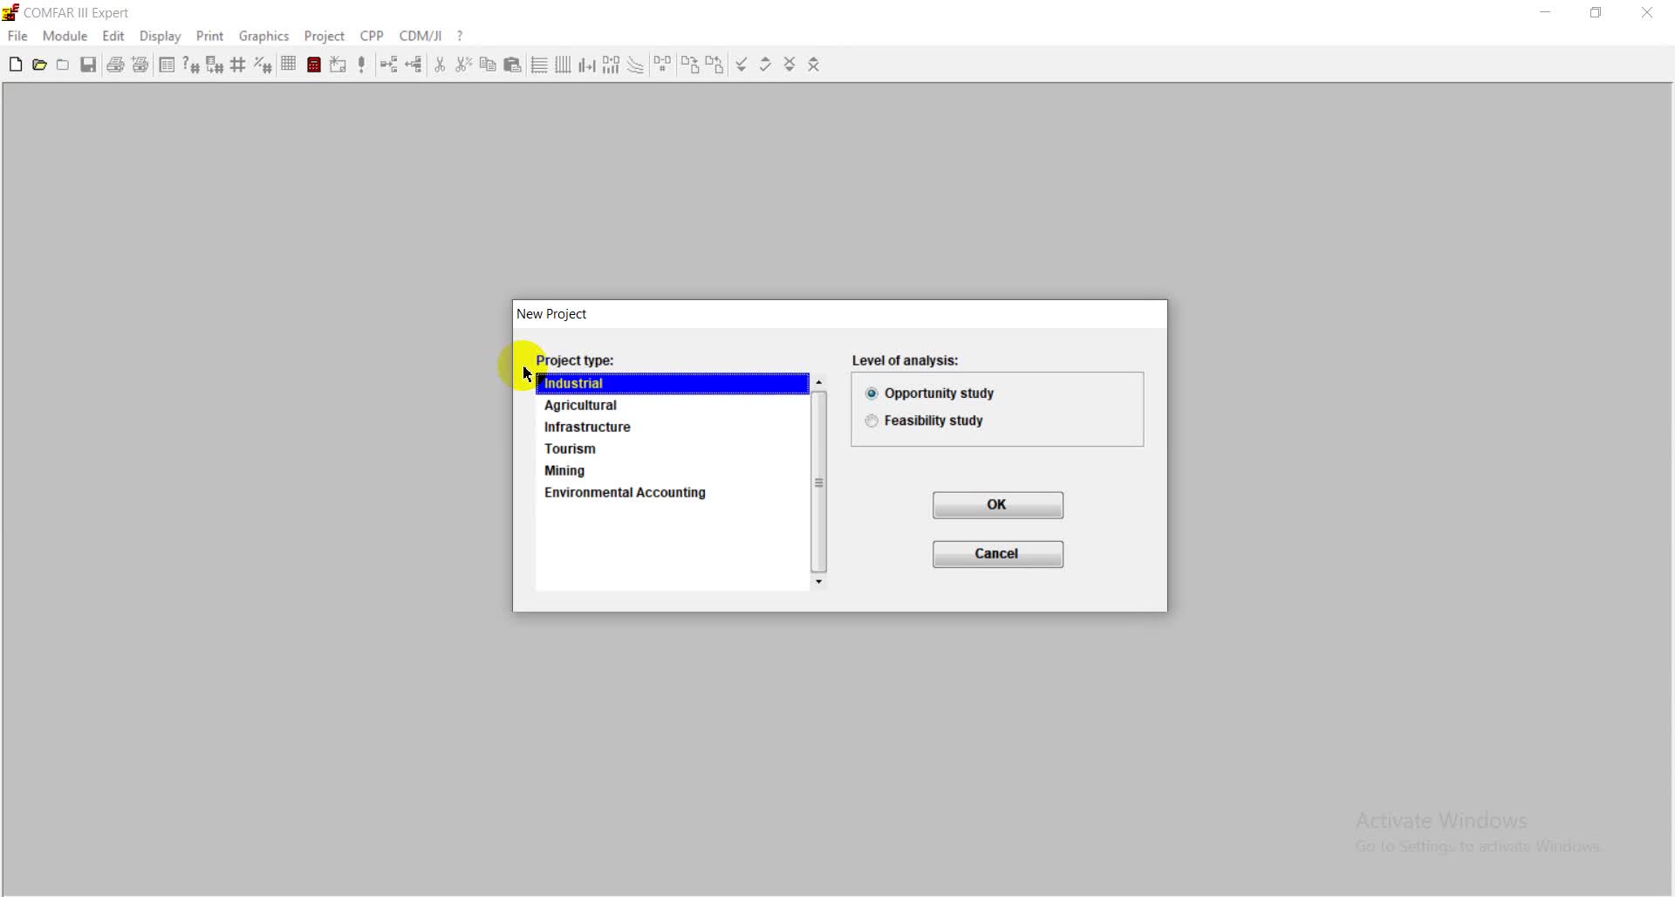1675x897 pixels.
Task: Click the open folder toolbar icon
Action: tap(39, 65)
